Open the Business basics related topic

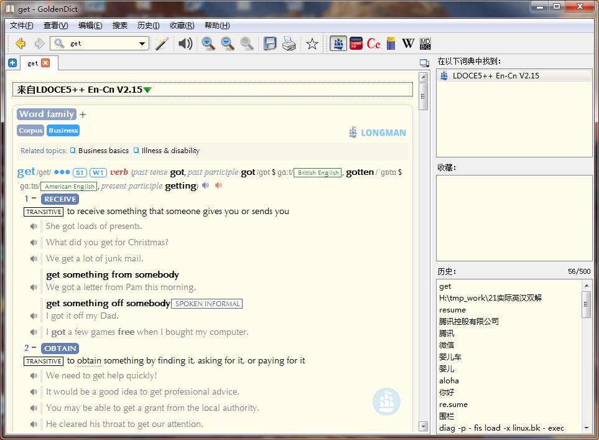(103, 151)
